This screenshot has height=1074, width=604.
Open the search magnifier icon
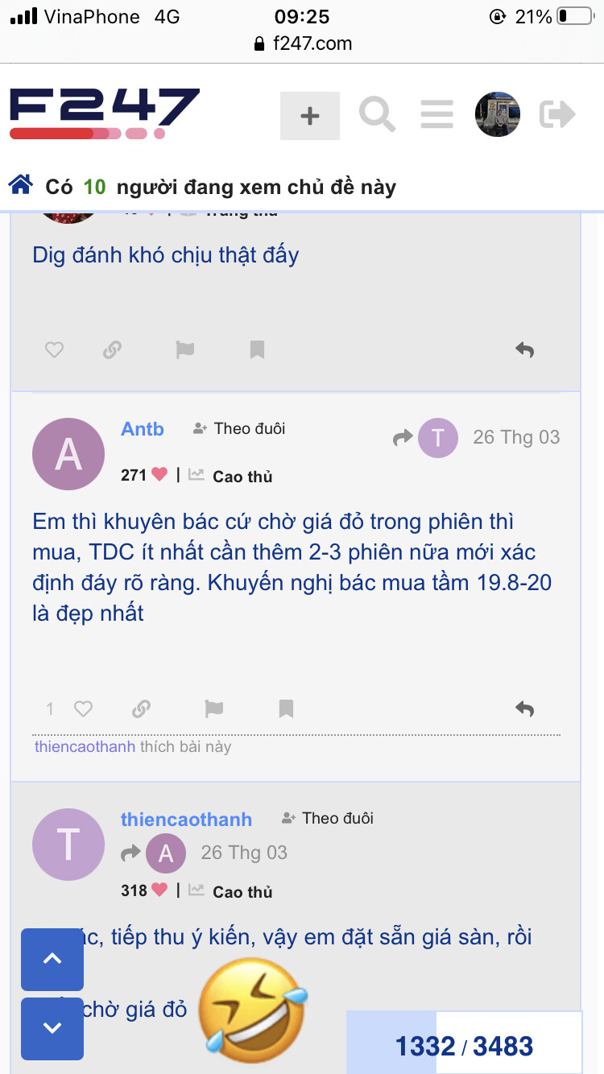tap(377, 114)
